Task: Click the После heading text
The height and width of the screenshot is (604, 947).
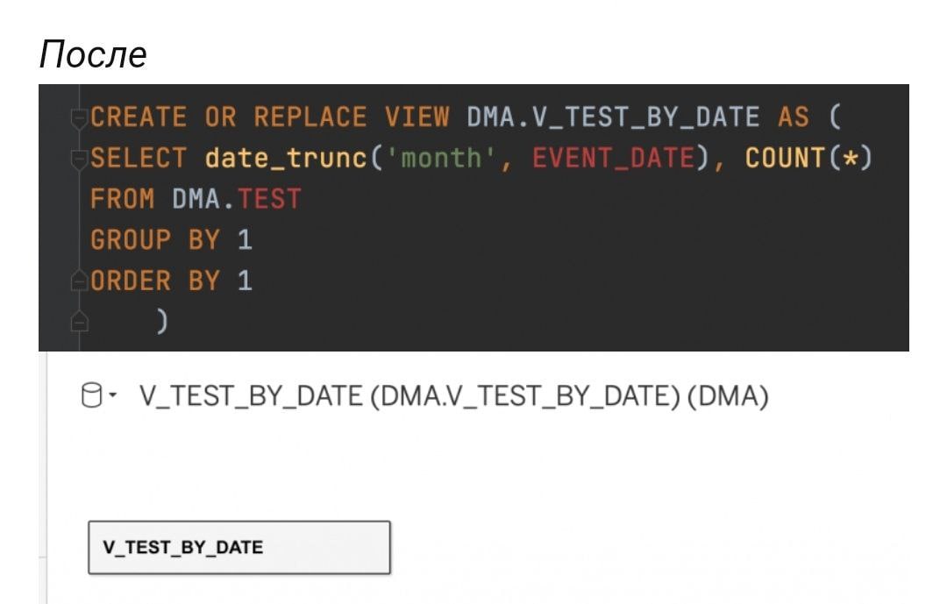Action: click(93, 54)
